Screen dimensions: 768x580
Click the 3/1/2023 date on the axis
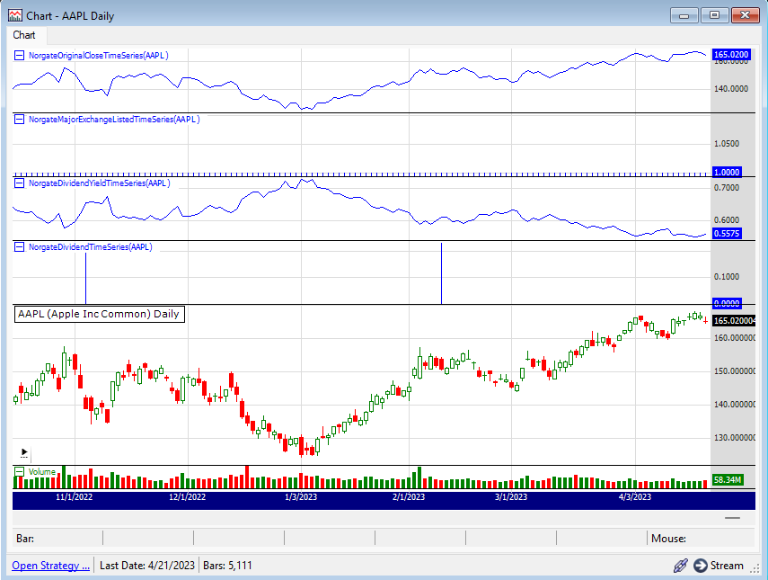tap(511, 496)
